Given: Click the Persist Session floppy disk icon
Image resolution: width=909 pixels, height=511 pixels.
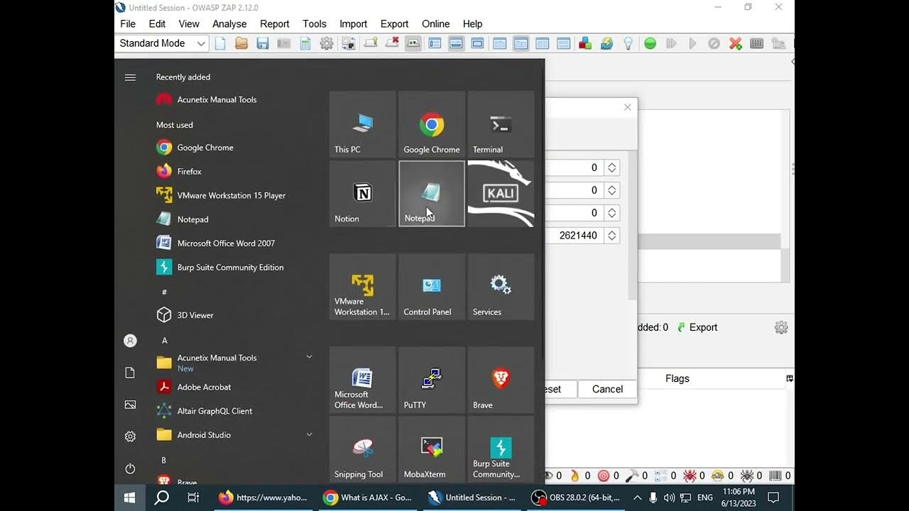Looking at the screenshot, I should pyautogui.click(x=263, y=43).
